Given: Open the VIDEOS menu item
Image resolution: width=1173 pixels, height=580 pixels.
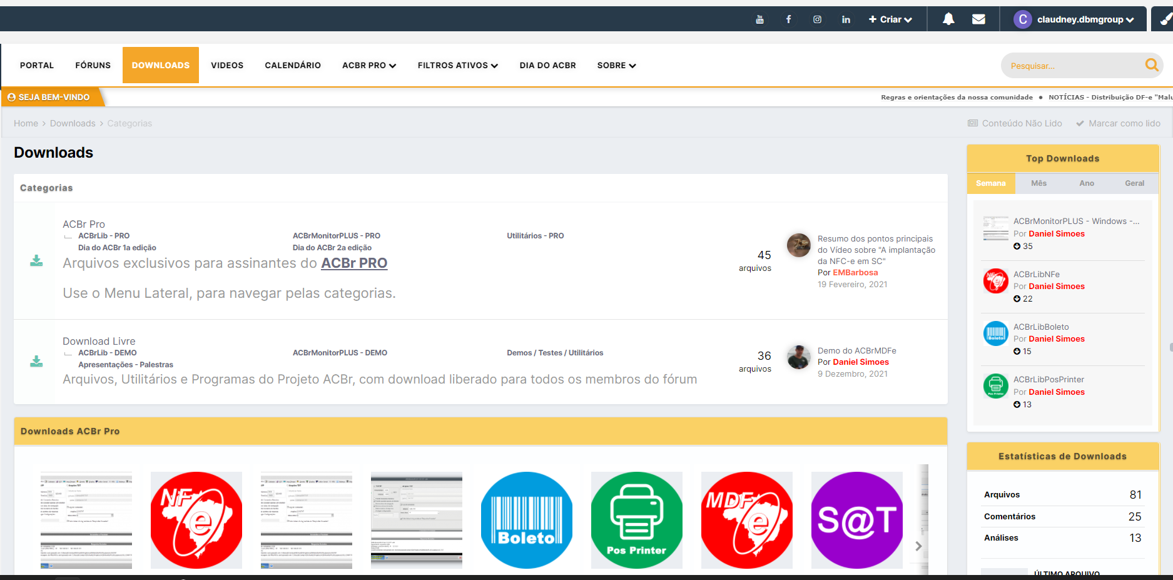Looking at the screenshot, I should point(227,65).
